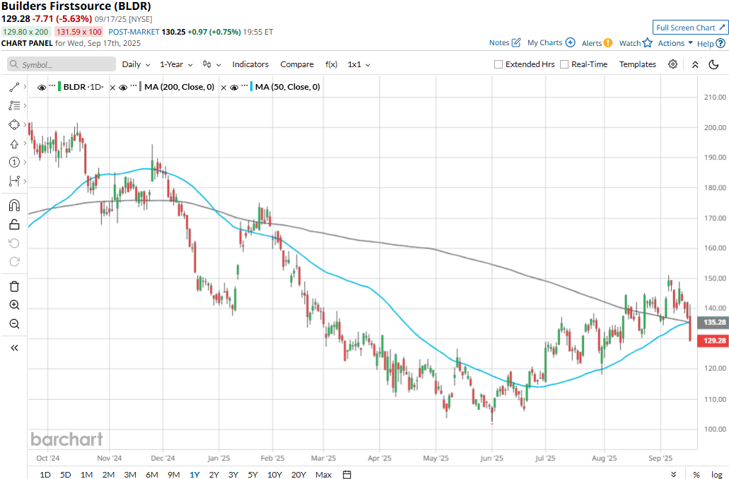Select the numbered annotation tool

[14, 162]
